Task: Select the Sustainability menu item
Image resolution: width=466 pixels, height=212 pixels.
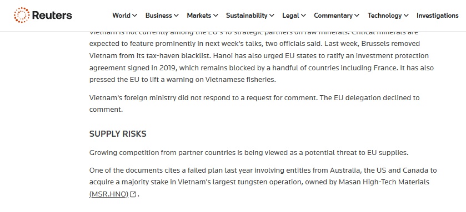Action: [247, 15]
